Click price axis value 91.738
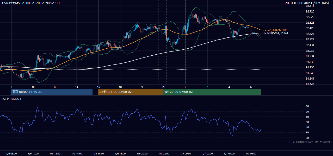 point(311,67)
